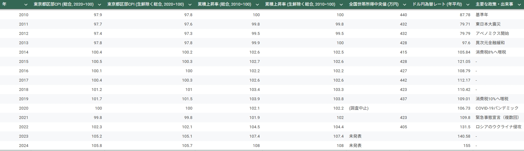Viewport: 524px width, 151px height.
Task: Click the 消費税8%へ増税 cell
Action: tap(491, 52)
